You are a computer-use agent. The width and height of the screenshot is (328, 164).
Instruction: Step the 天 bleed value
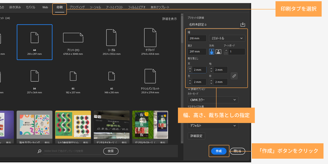190,70
